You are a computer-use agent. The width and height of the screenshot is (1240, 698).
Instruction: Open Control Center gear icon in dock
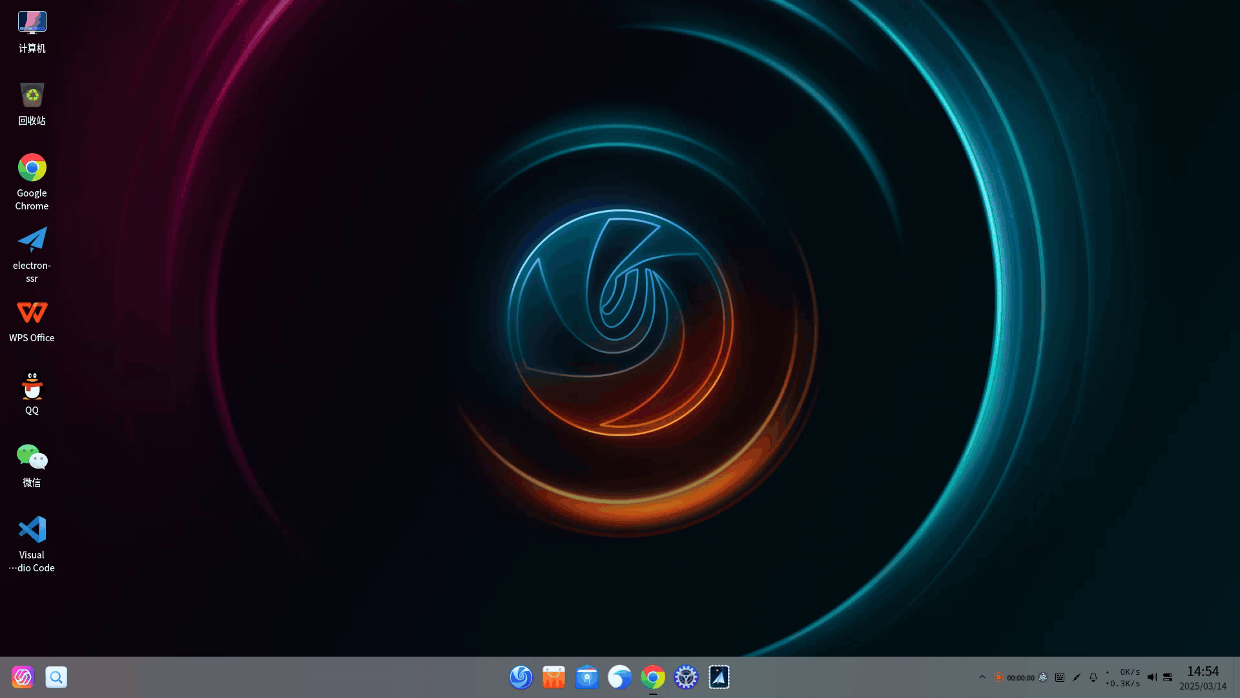click(x=686, y=677)
